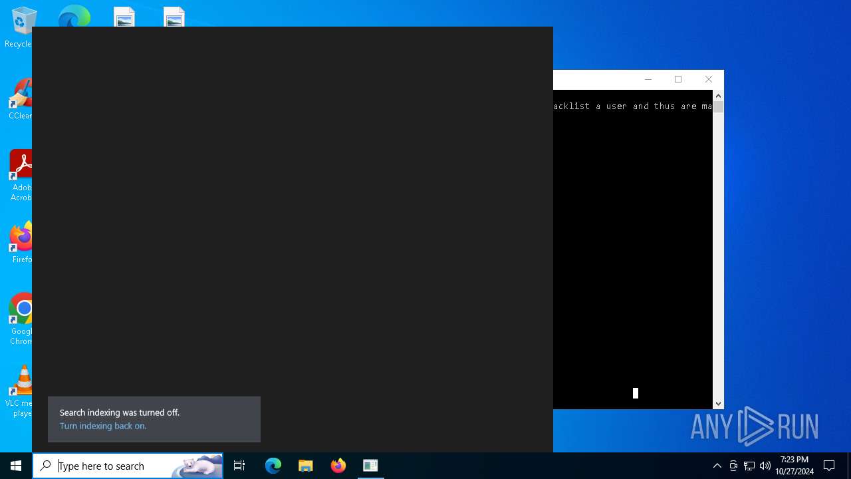The height and width of the screenshot is (479, 851).
Task: Minimize the console window
Action: [648, 79]
